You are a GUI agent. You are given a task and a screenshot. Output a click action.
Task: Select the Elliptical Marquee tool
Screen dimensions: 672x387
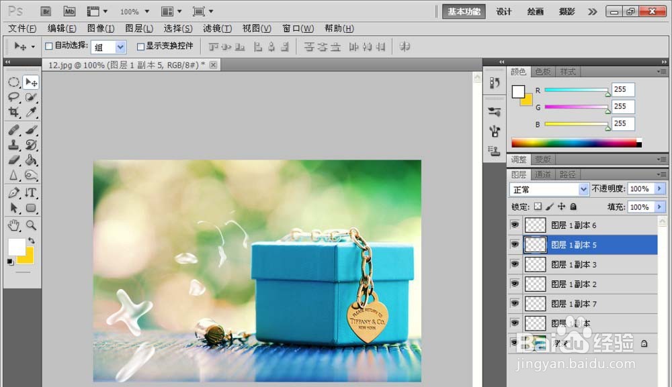[13, 82]
